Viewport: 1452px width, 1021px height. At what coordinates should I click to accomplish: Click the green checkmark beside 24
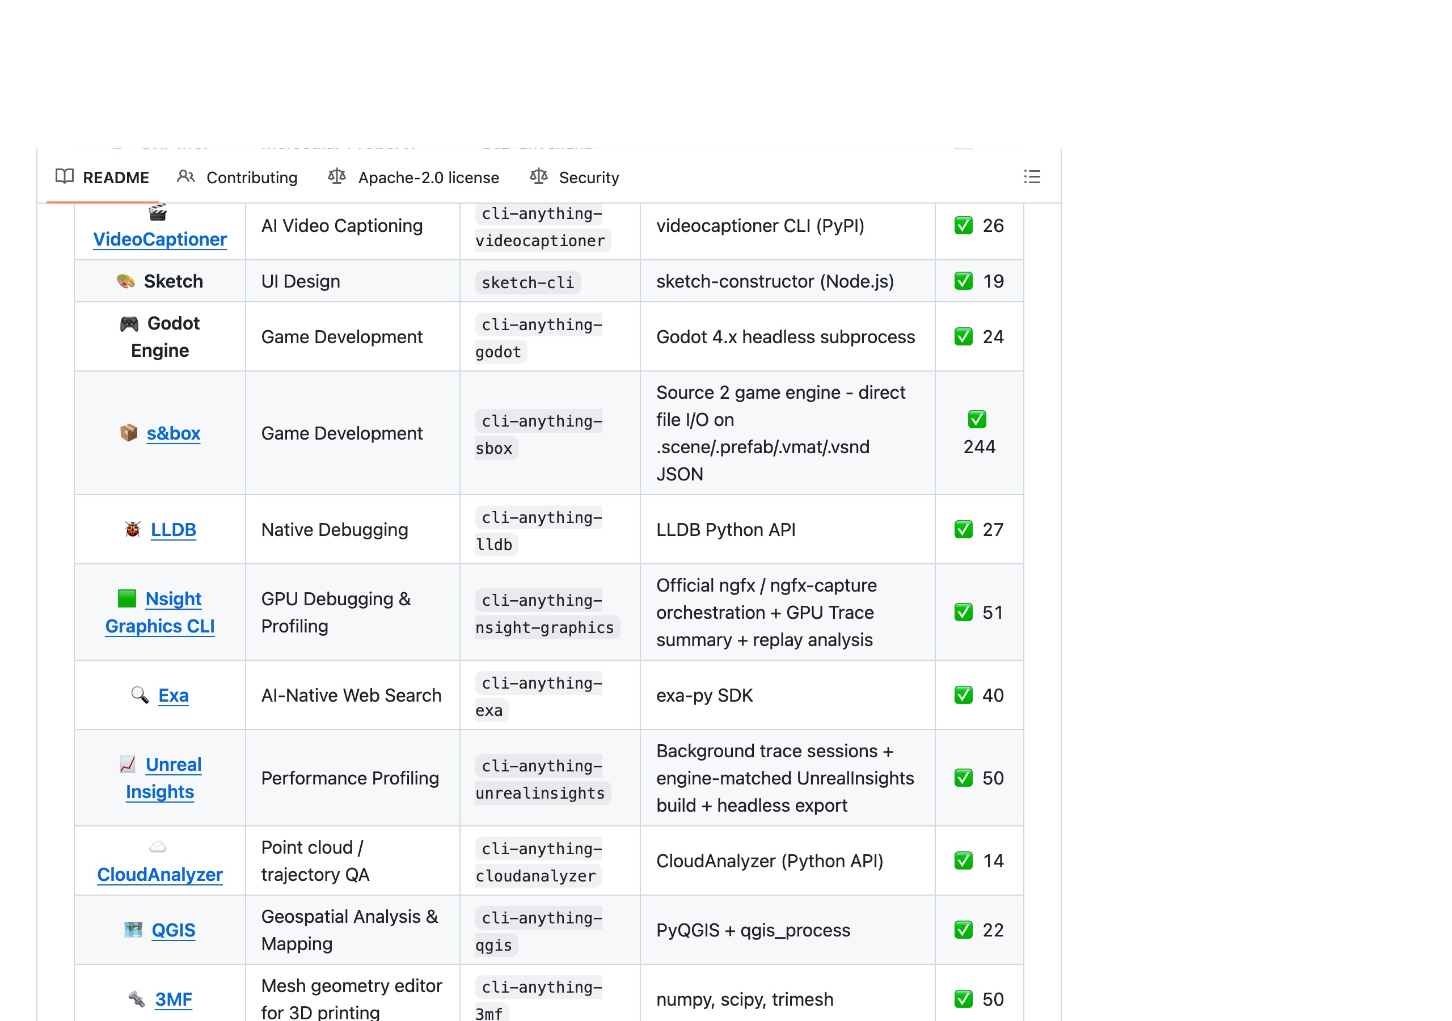tap(963, 336)
